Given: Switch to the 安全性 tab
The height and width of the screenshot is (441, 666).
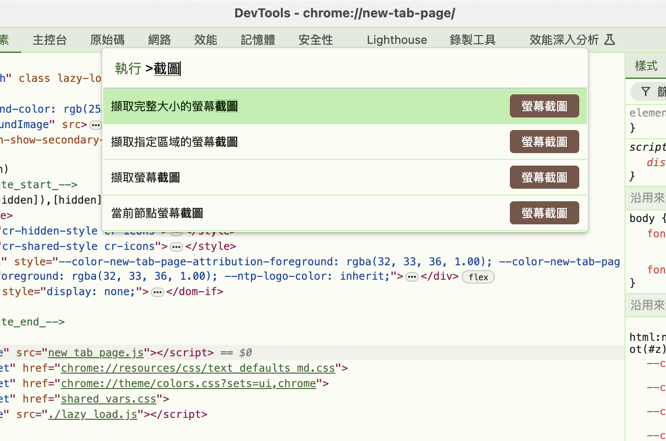Looking at the screenshot, I should (x=316, y=39).
